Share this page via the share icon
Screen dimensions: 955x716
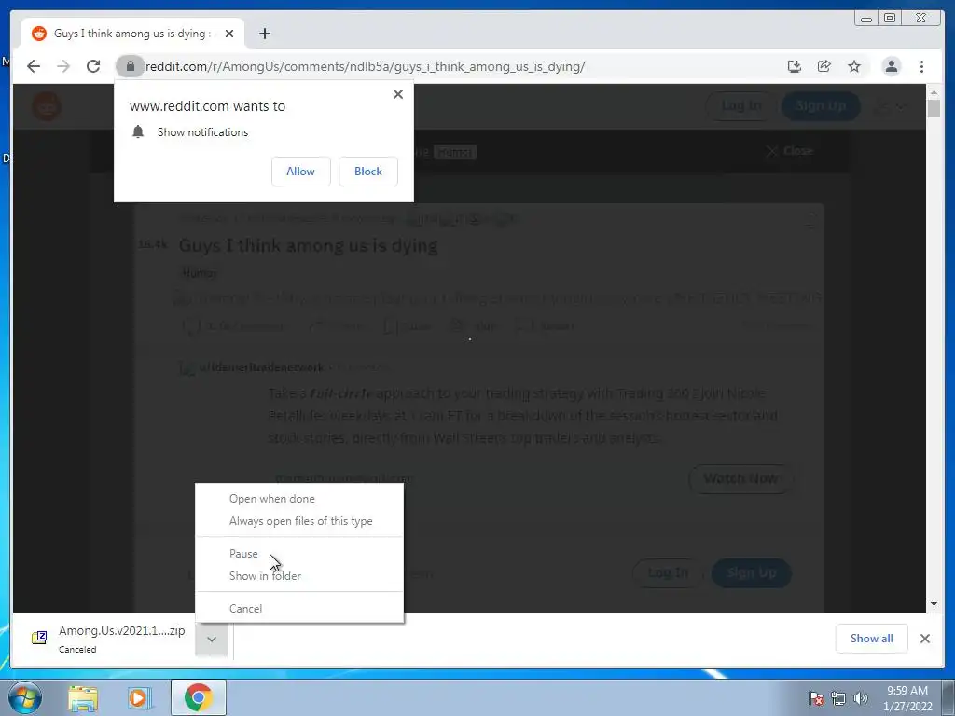(824, 66)
